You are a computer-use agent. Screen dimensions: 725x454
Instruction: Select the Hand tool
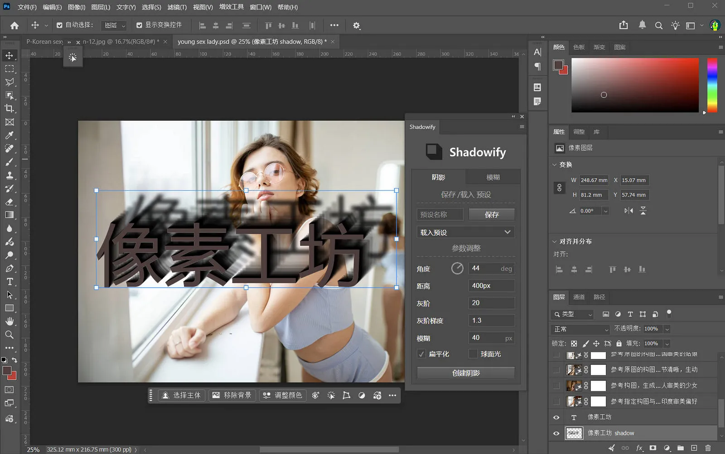tap(10, 321)
